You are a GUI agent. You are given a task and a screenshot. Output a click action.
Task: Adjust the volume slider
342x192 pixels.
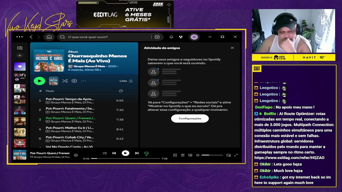tap(212, 155)
